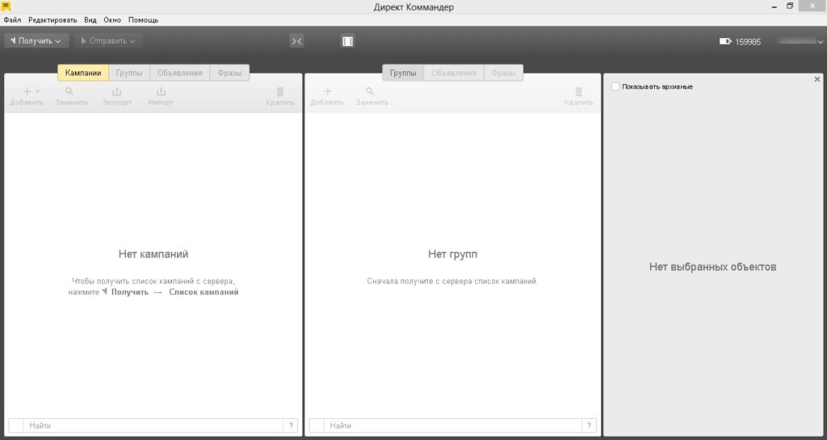Click the Нет групп heading
This screenshot has height=440, width=827.
[452, 254]
